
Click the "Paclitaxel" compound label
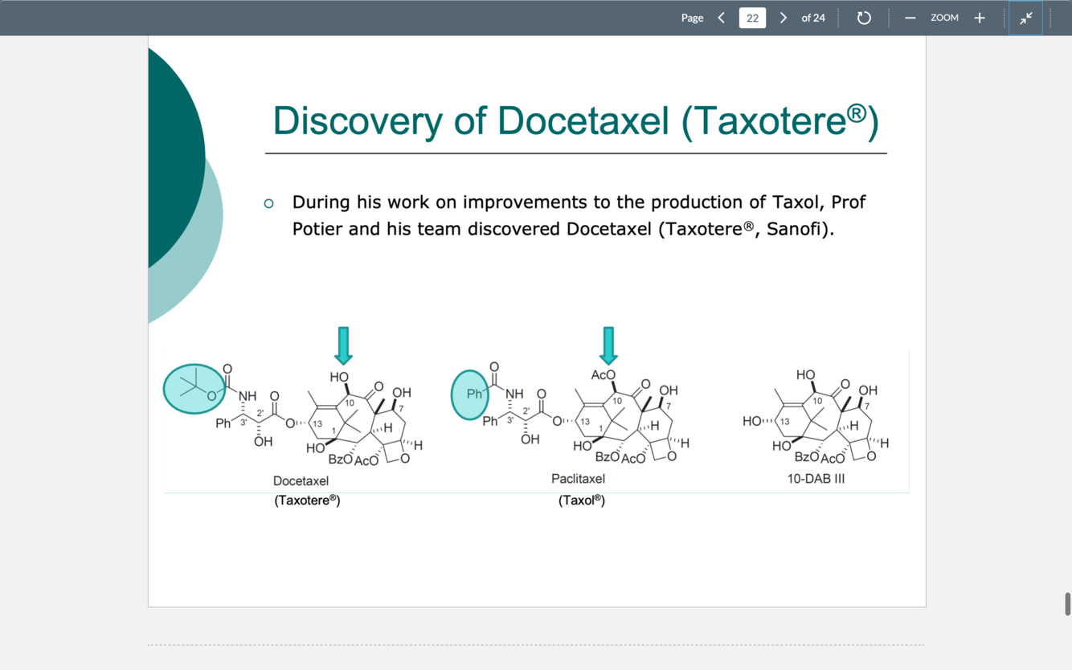(x=578, y=478)
